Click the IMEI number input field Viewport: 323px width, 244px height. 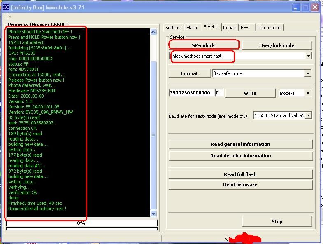[191, 93]
